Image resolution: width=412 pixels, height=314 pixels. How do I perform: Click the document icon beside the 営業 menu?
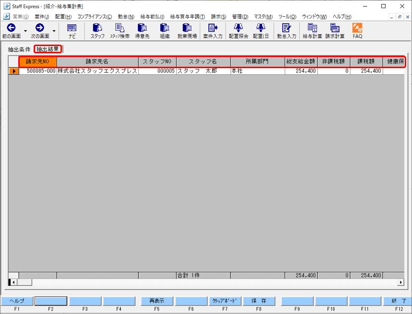7,16
